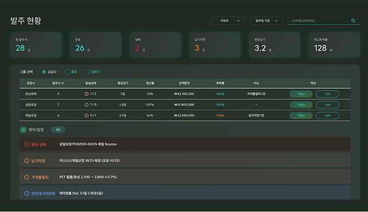
Task: Click the search magnifier icon
Action: (353, 21)
